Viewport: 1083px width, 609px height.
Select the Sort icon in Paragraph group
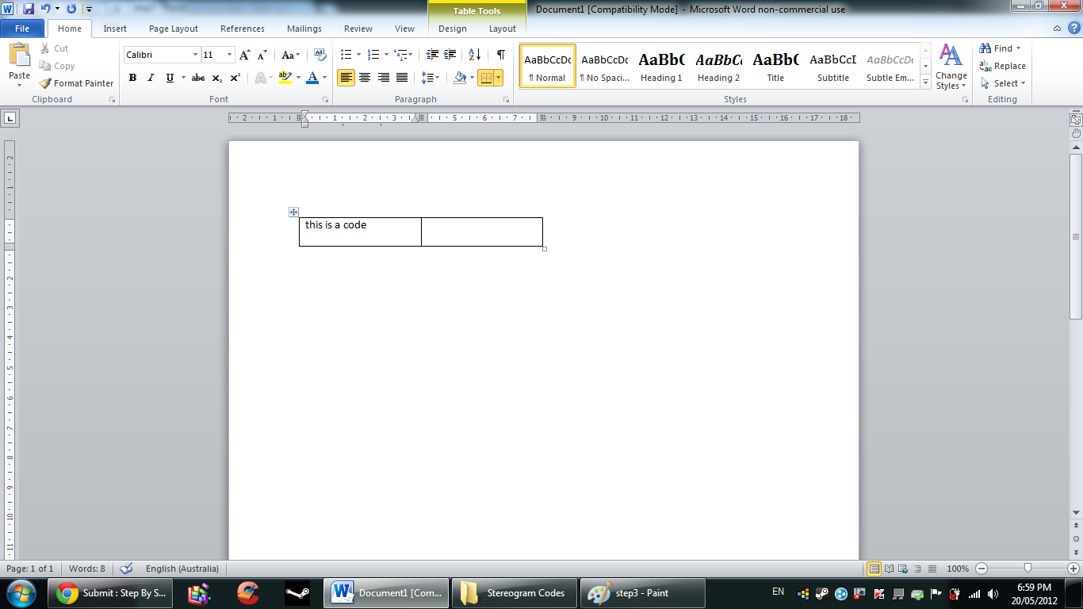point(474,56)
